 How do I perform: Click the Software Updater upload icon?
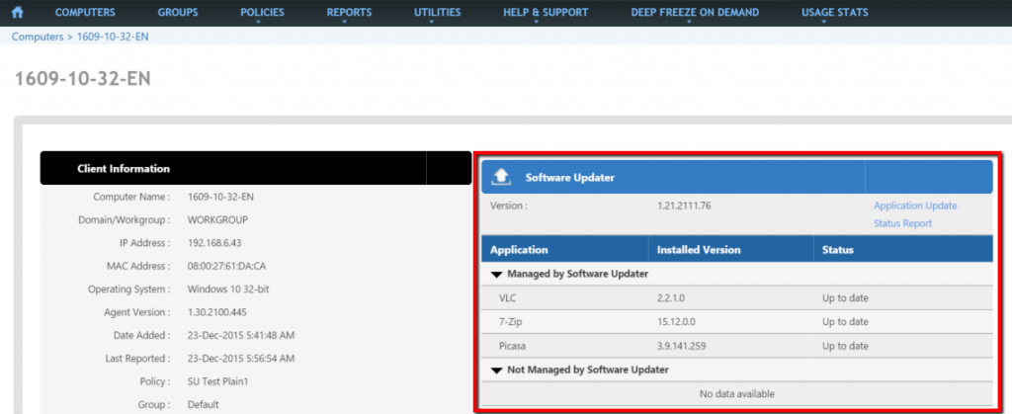click(x=501, y=177)
